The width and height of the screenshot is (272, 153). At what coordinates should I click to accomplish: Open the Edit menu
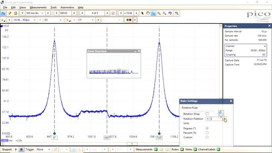[x=13, y=8]
